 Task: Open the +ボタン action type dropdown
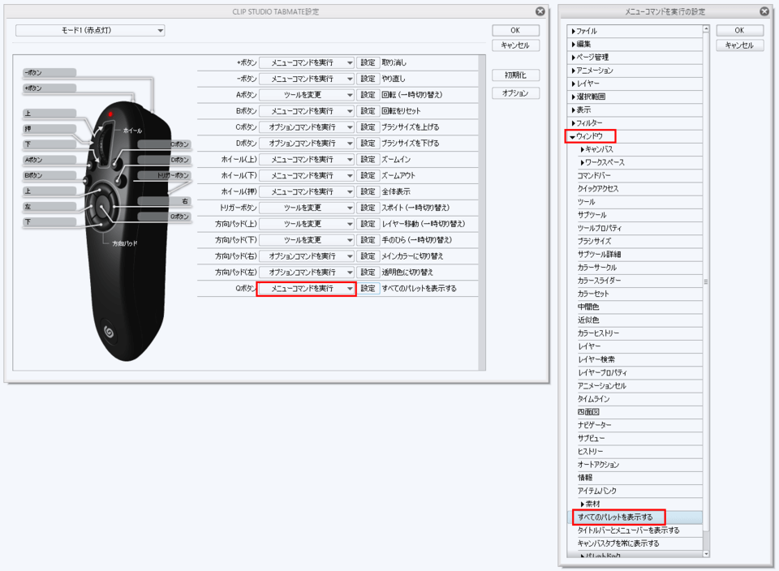(x=307, y=62)
